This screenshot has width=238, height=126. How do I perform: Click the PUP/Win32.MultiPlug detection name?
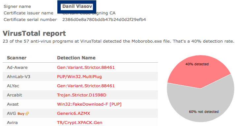[79, 77]
